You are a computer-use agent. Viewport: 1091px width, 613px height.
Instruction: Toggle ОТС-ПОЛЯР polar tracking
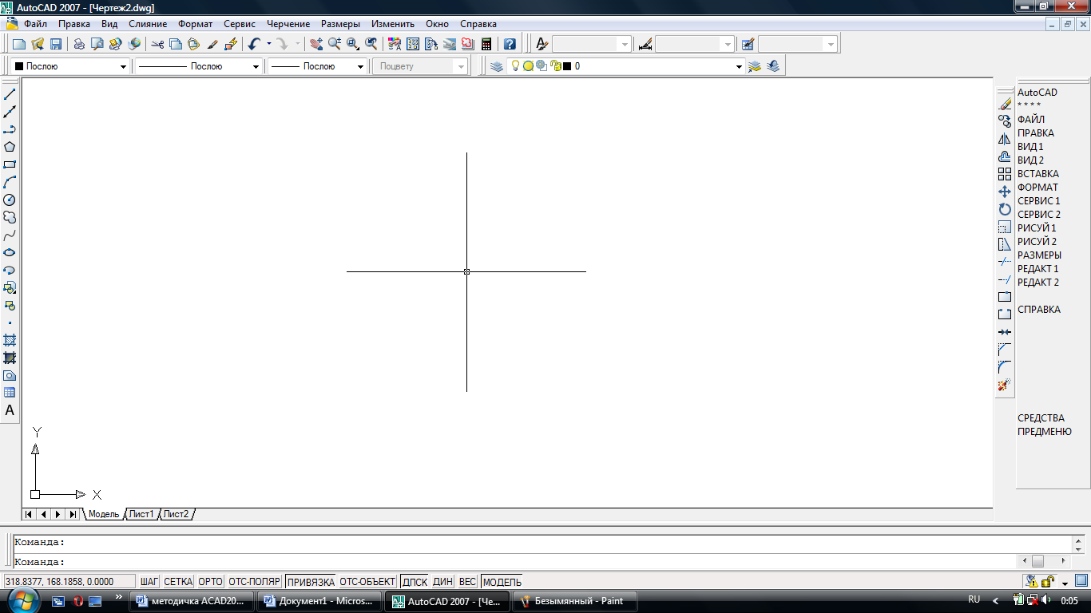coord(255,582)
